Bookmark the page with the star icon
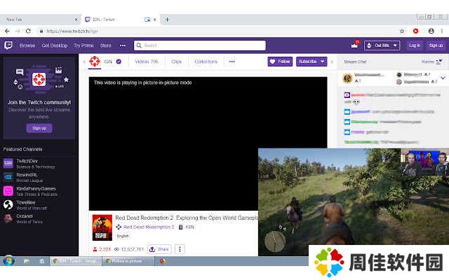The width and height of the screenshot is (449, 280). 402,31
